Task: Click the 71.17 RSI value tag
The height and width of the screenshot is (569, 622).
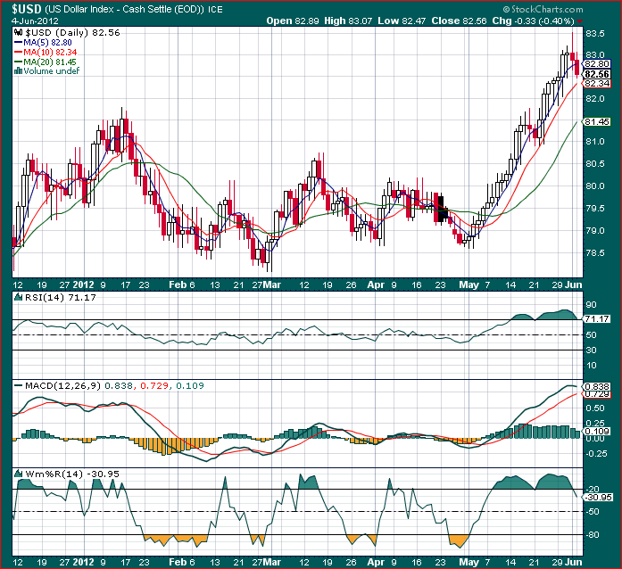Action: point(596,318)
